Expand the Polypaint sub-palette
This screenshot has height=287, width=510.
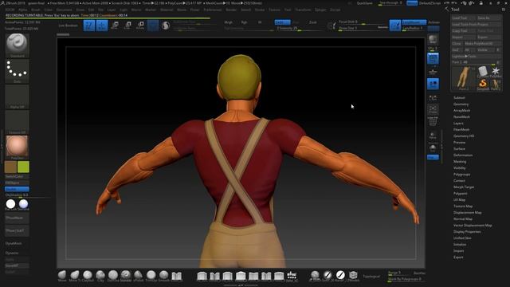461,193
